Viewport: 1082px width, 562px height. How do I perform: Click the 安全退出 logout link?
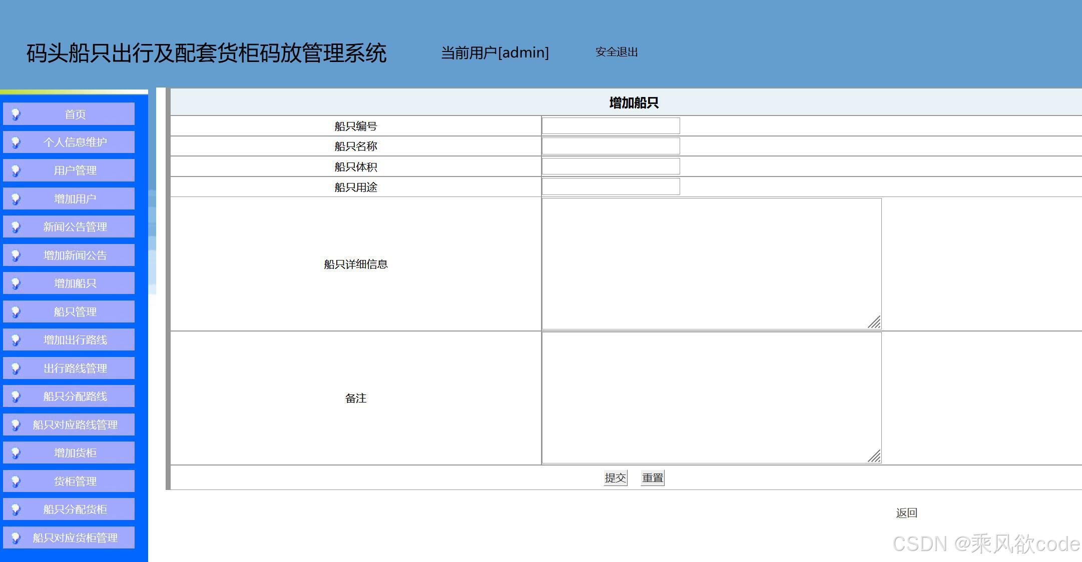tap(616, 52)
